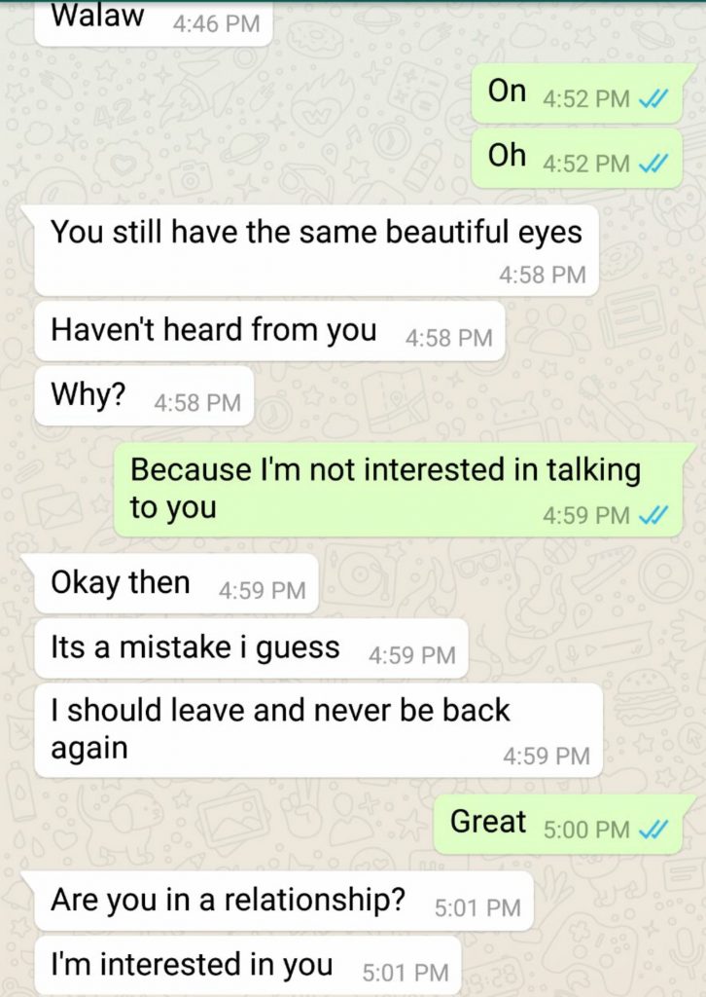Tap the blue ticks on "Great" message
Screen dimensions: 706x997
click(653, 830)
